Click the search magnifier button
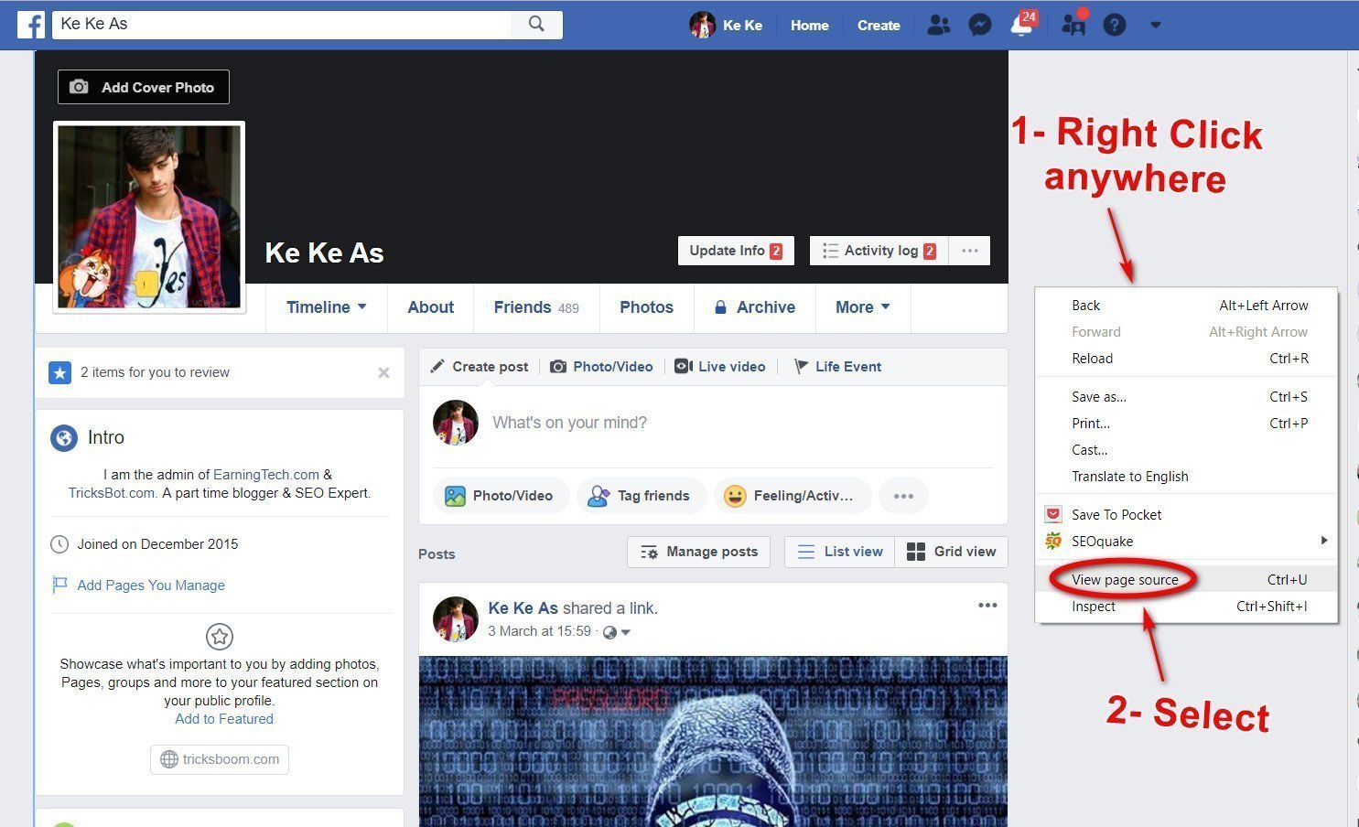 (x=536, y=25)
